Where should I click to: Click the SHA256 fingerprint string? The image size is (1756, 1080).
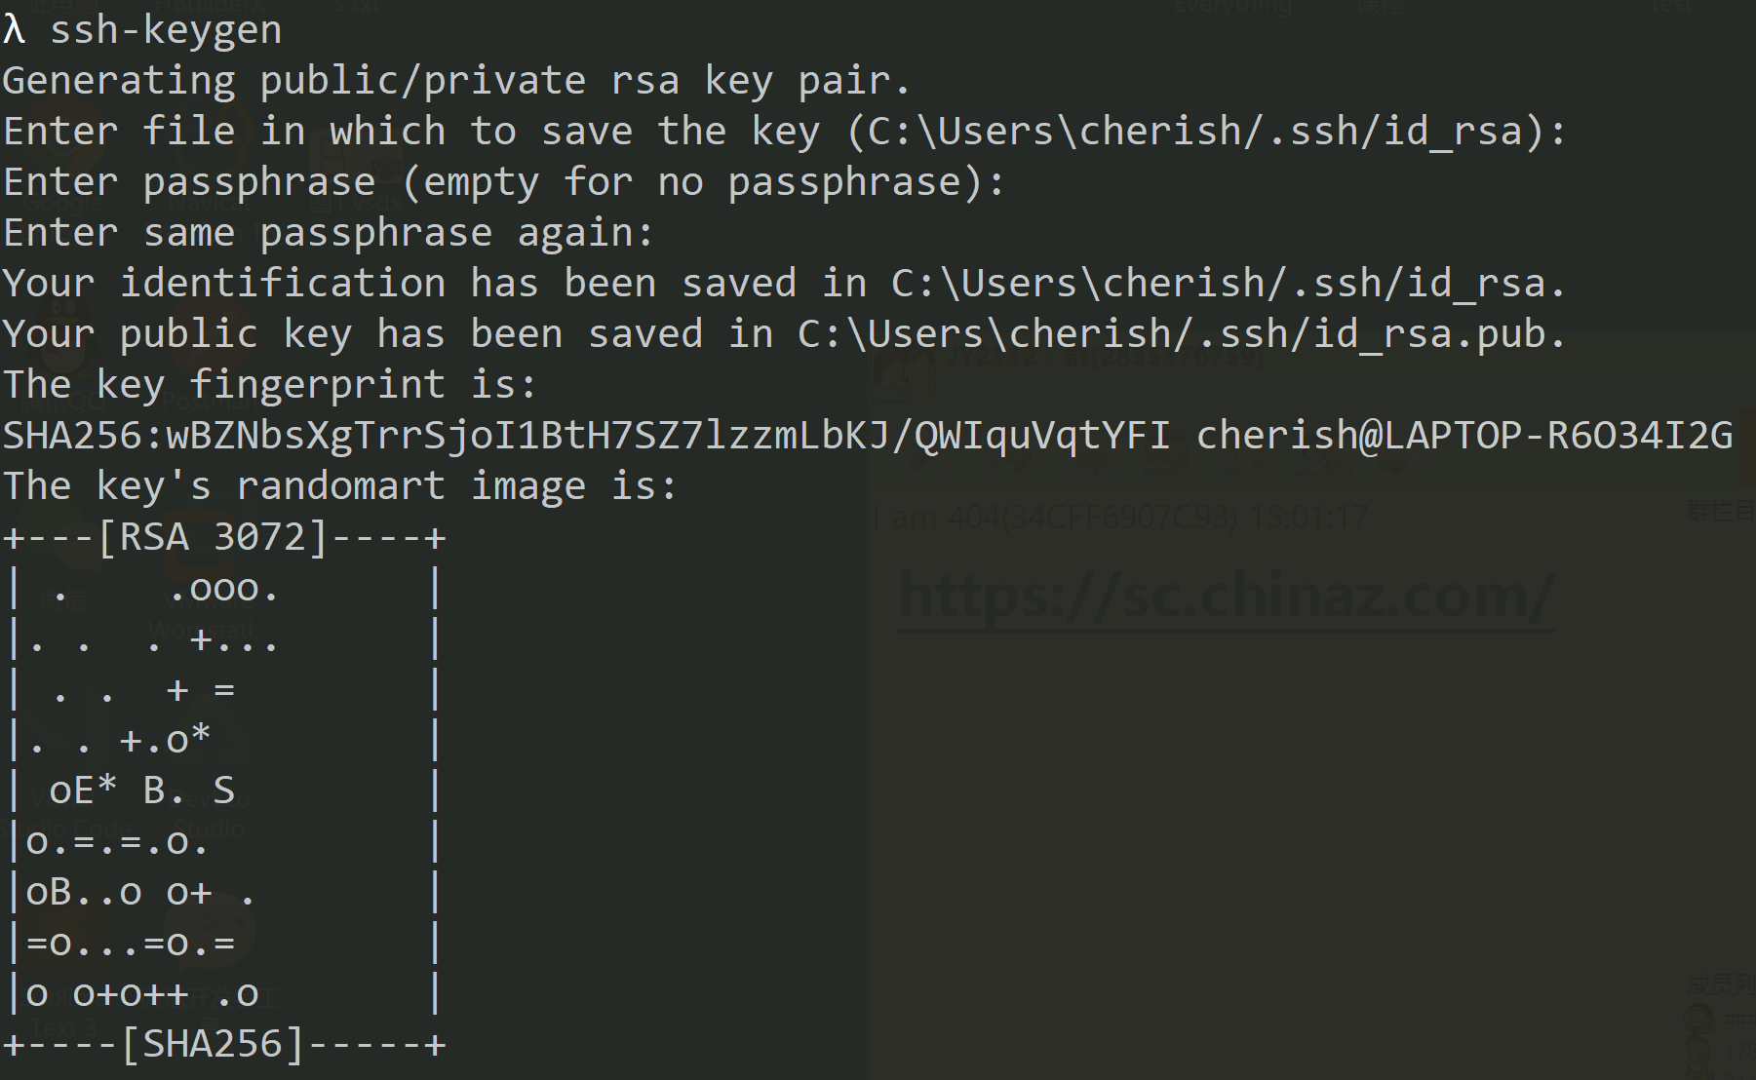click(x=586, y=435)
